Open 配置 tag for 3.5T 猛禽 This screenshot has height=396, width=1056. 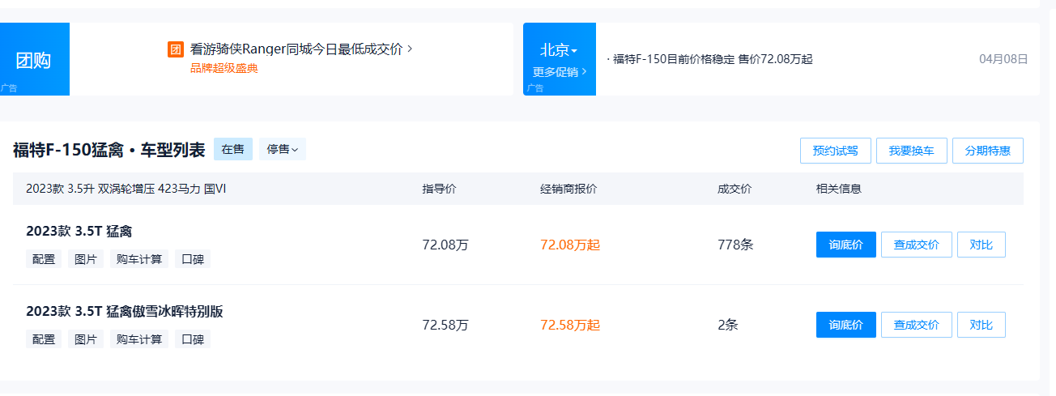44,259
